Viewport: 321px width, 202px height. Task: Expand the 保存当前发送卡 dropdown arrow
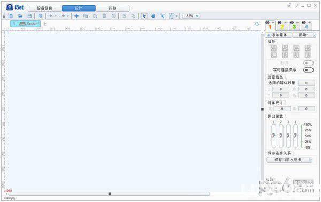(310, 160)
